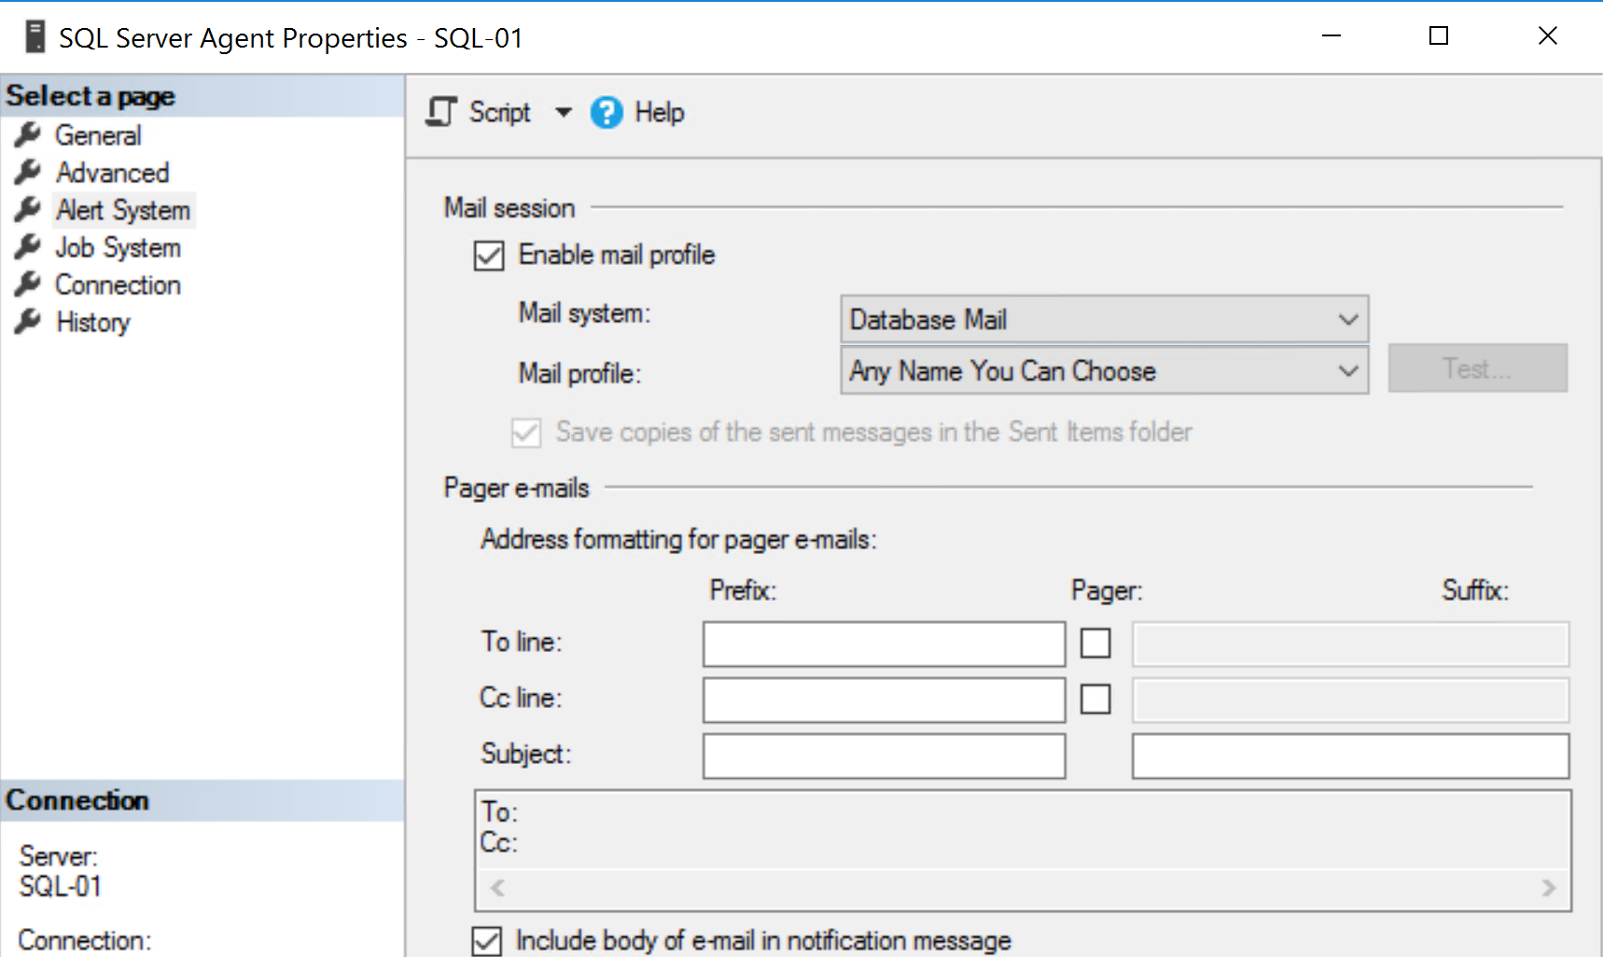Open the Advanced page

coord(112,173)
